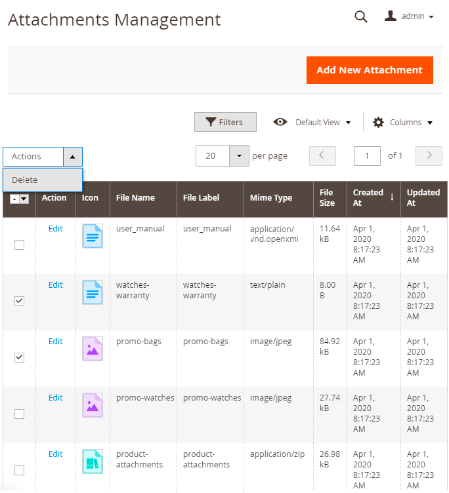The image size is (449, 493).
Task: Click the promo-bags image file icon
Action: click(92, 349)
